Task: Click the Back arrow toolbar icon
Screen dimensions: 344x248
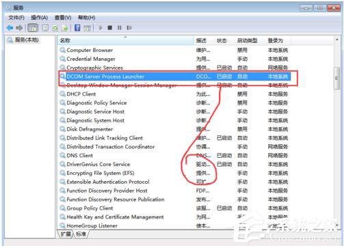Action: click(x=10, y=28)
